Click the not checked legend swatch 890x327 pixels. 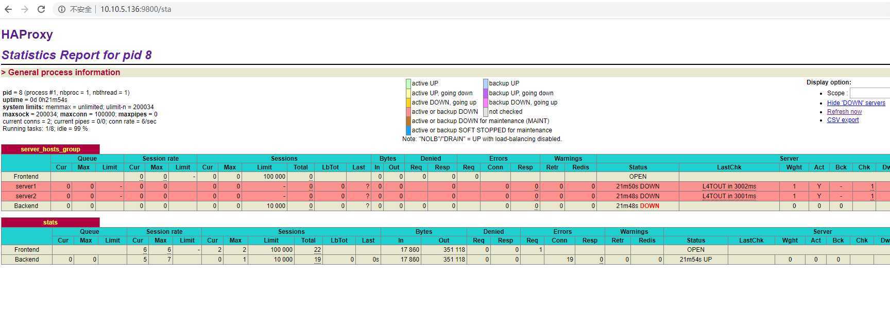[486, 112]
